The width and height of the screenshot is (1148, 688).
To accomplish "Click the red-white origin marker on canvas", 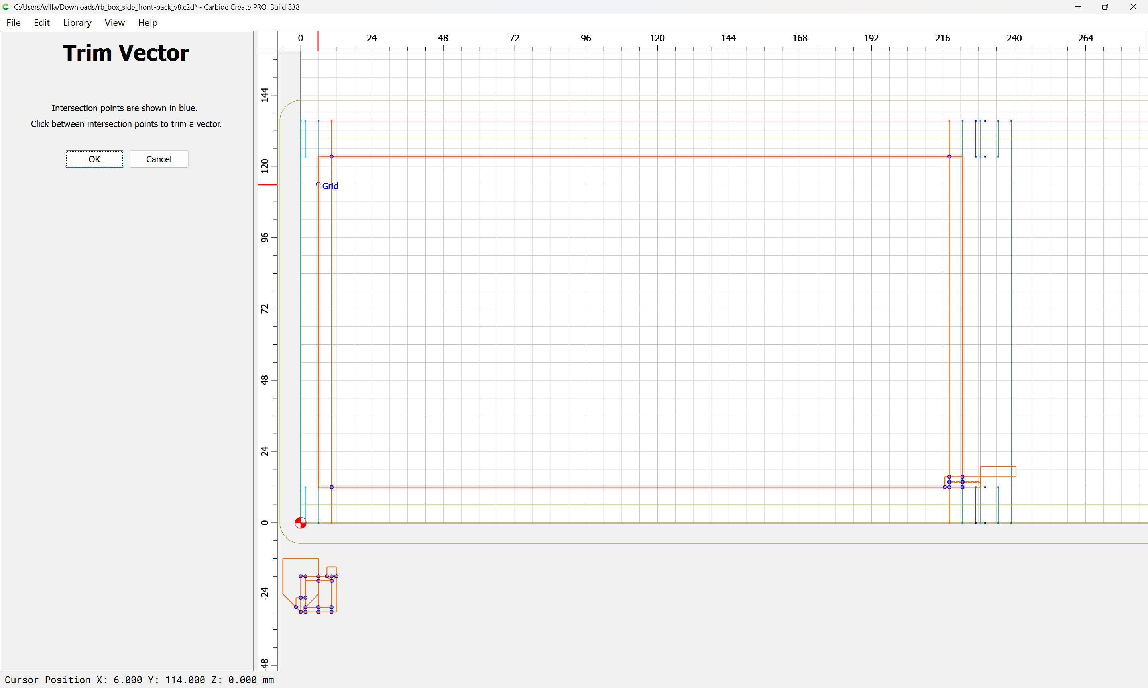I will click(301, 523).
